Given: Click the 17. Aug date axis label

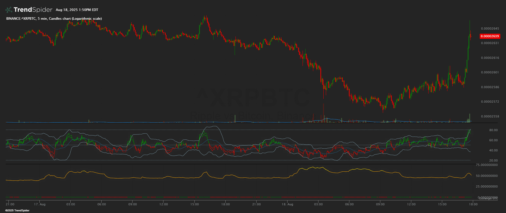Looking at the screenshot, I should [40, 204].
